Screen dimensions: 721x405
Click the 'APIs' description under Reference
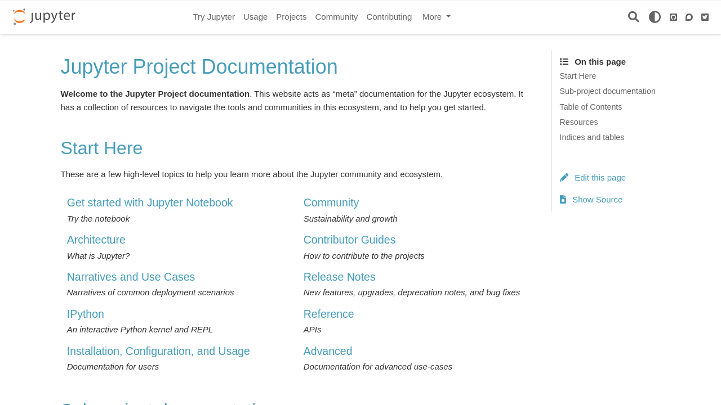tap(313, 330)
